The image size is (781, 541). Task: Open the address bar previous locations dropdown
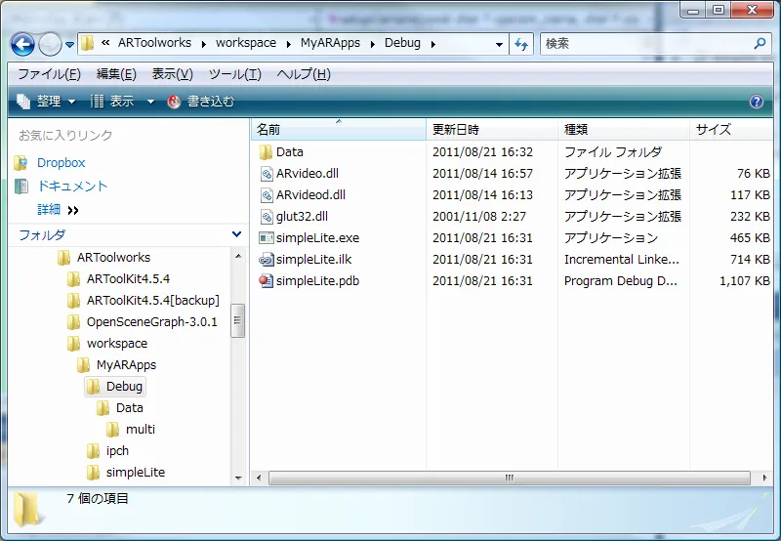pyautogui.click(x=499, y=44)
